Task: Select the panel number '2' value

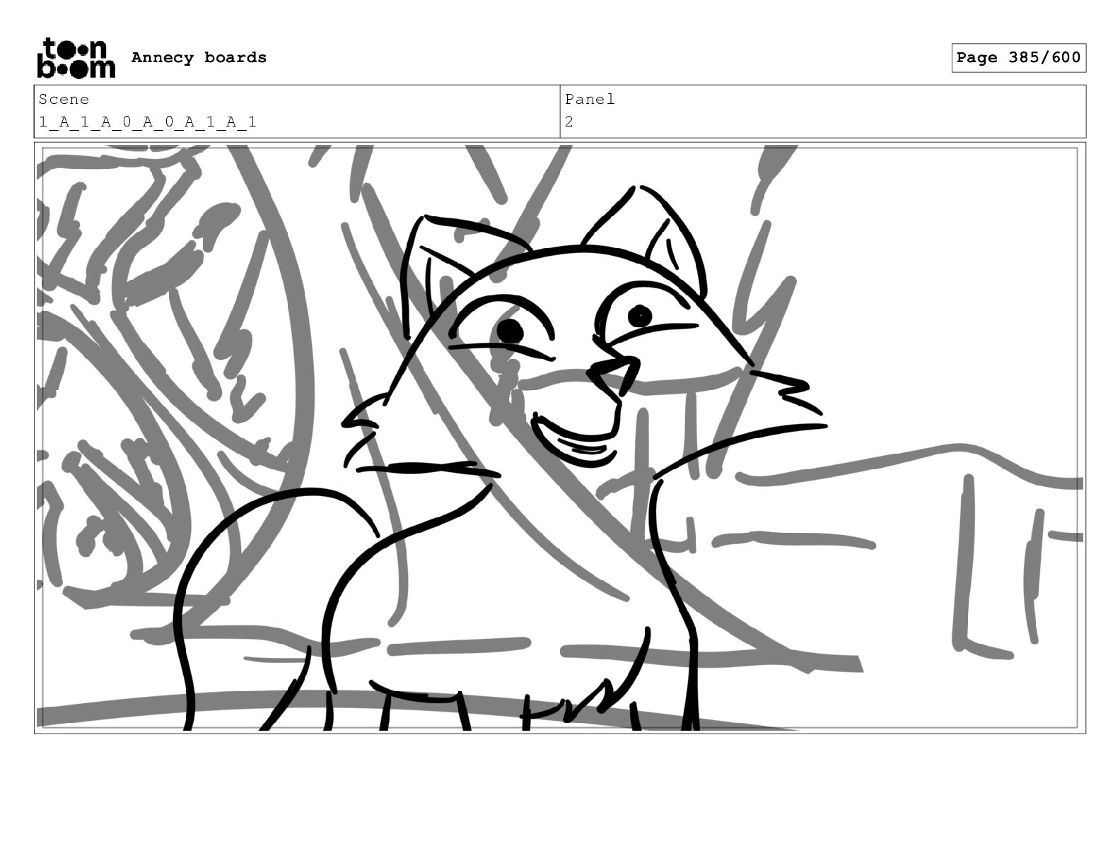Action: pyautogui.click(x=568, y=122)
